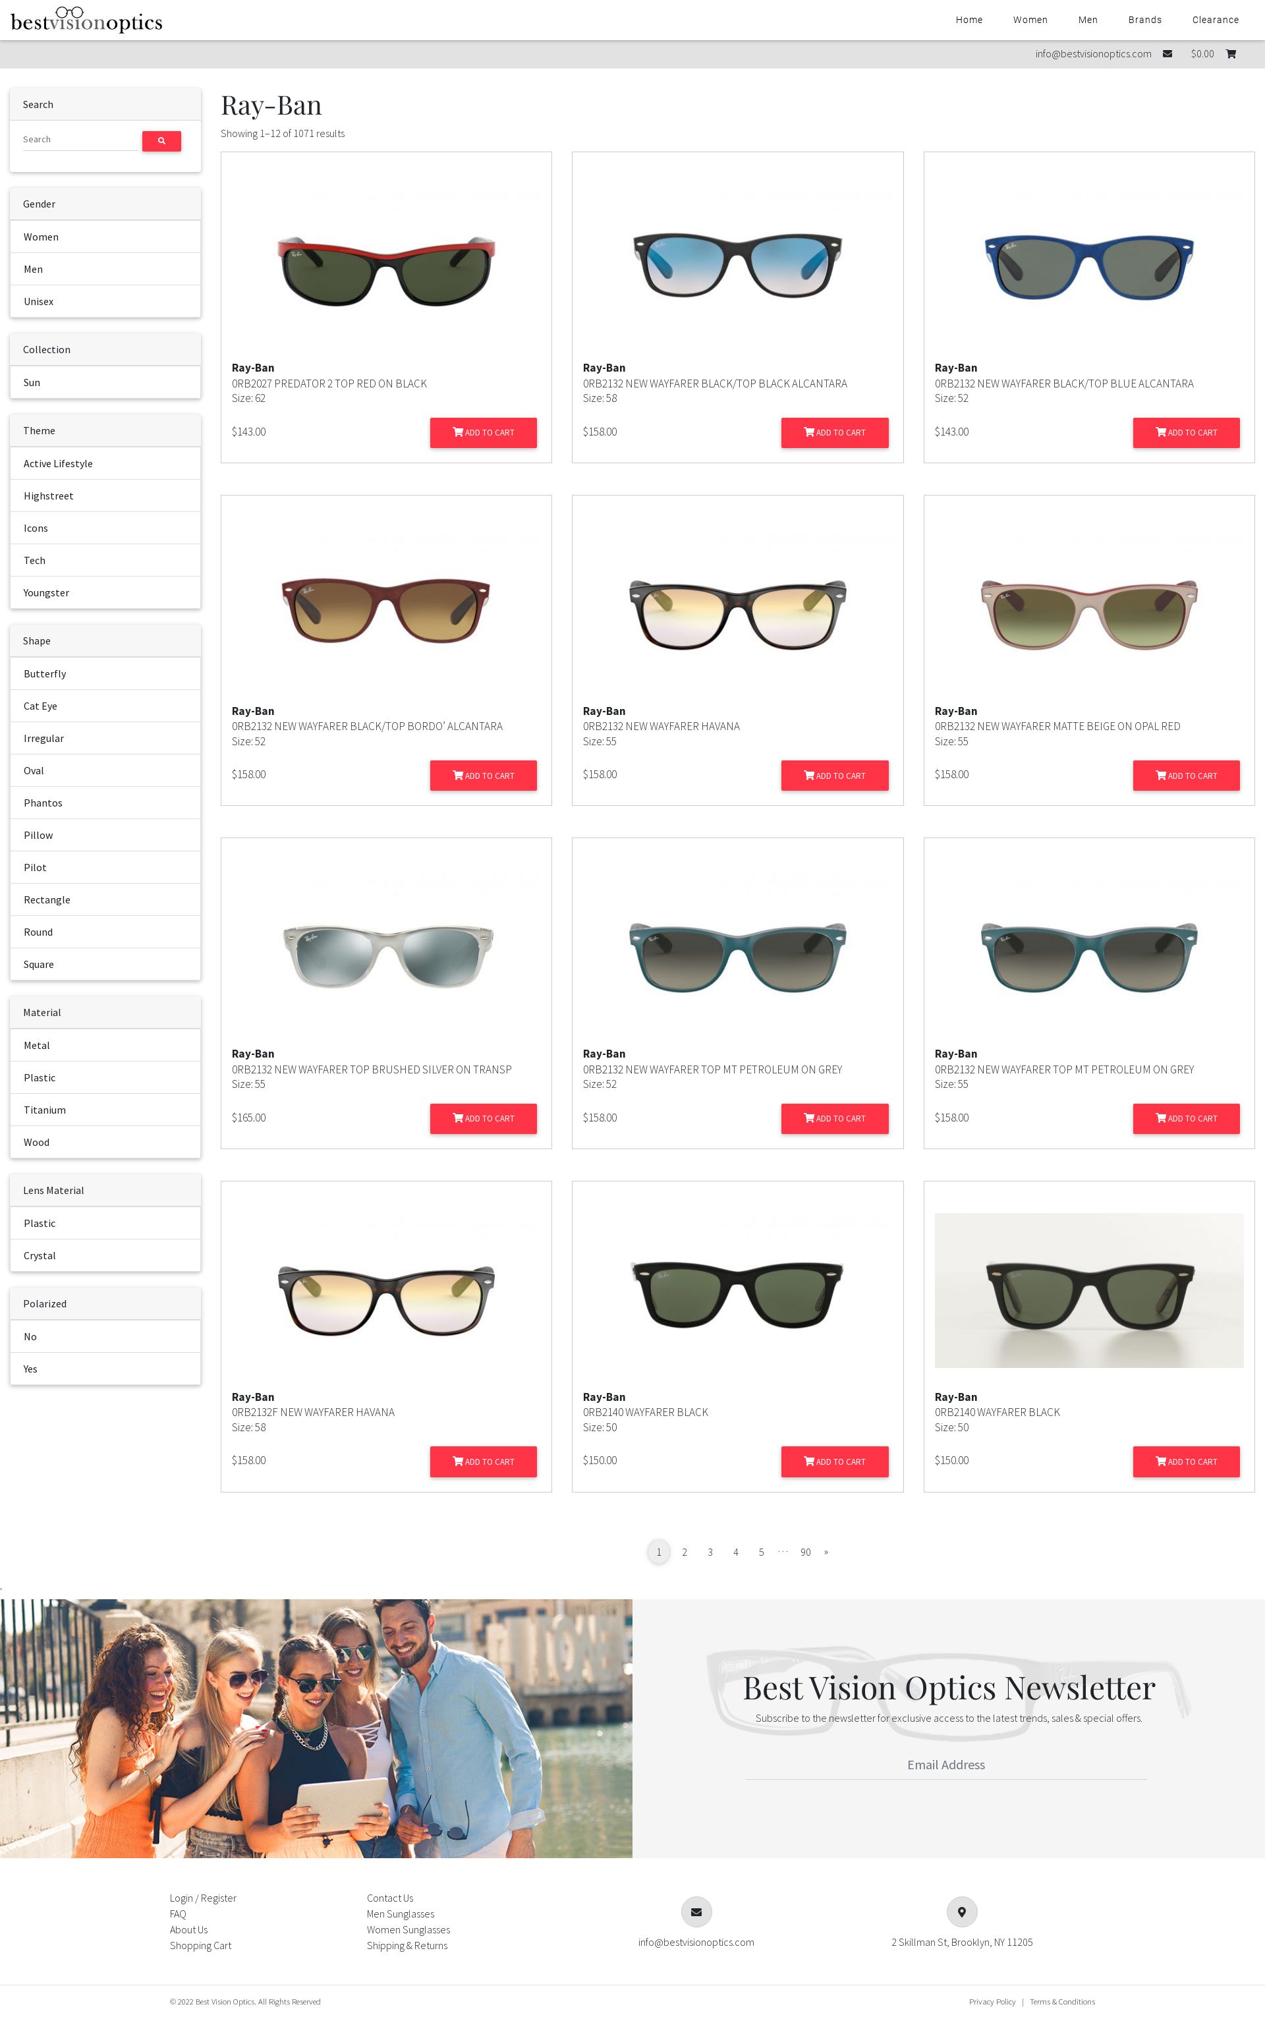The height and width of the screenshot is (2017, 1265).
Task: Open the Privacy Policy link
Action: (x=992, y=2002)
